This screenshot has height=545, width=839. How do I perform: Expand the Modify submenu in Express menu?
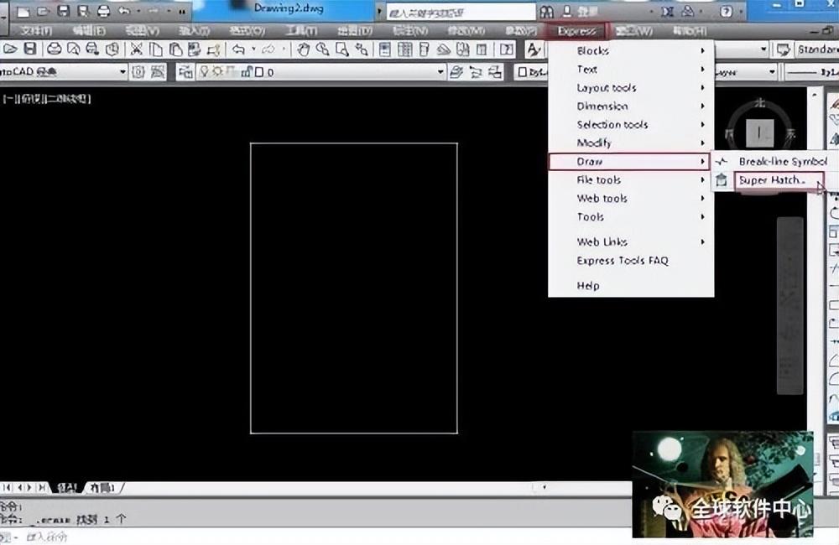tap(631, 143)
